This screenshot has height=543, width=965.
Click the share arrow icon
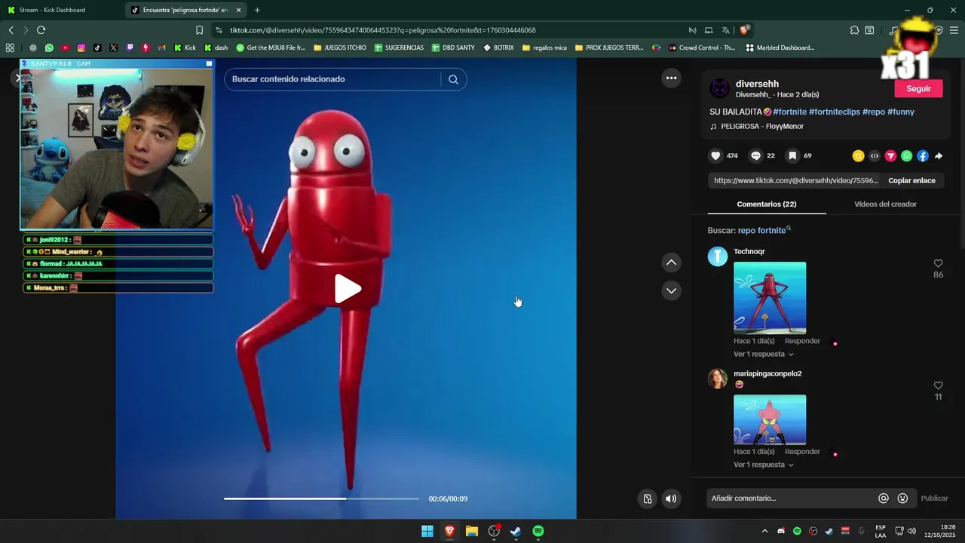[939, 156]
